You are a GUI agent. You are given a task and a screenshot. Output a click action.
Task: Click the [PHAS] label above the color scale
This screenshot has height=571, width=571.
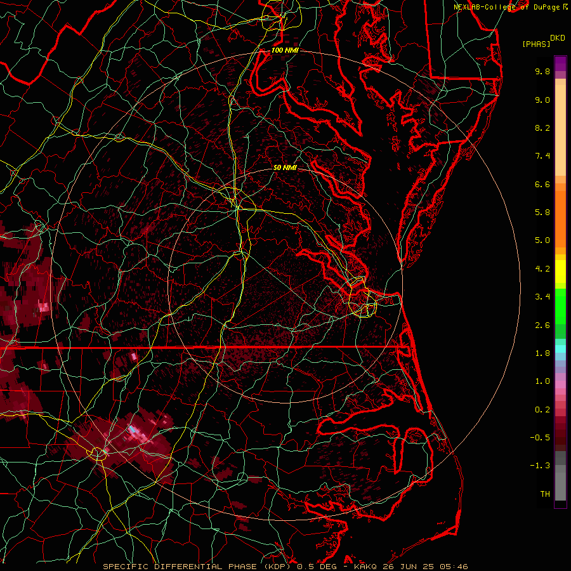tap(536, 44)
